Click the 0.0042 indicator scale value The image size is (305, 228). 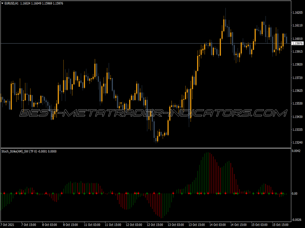pos(296,151)
